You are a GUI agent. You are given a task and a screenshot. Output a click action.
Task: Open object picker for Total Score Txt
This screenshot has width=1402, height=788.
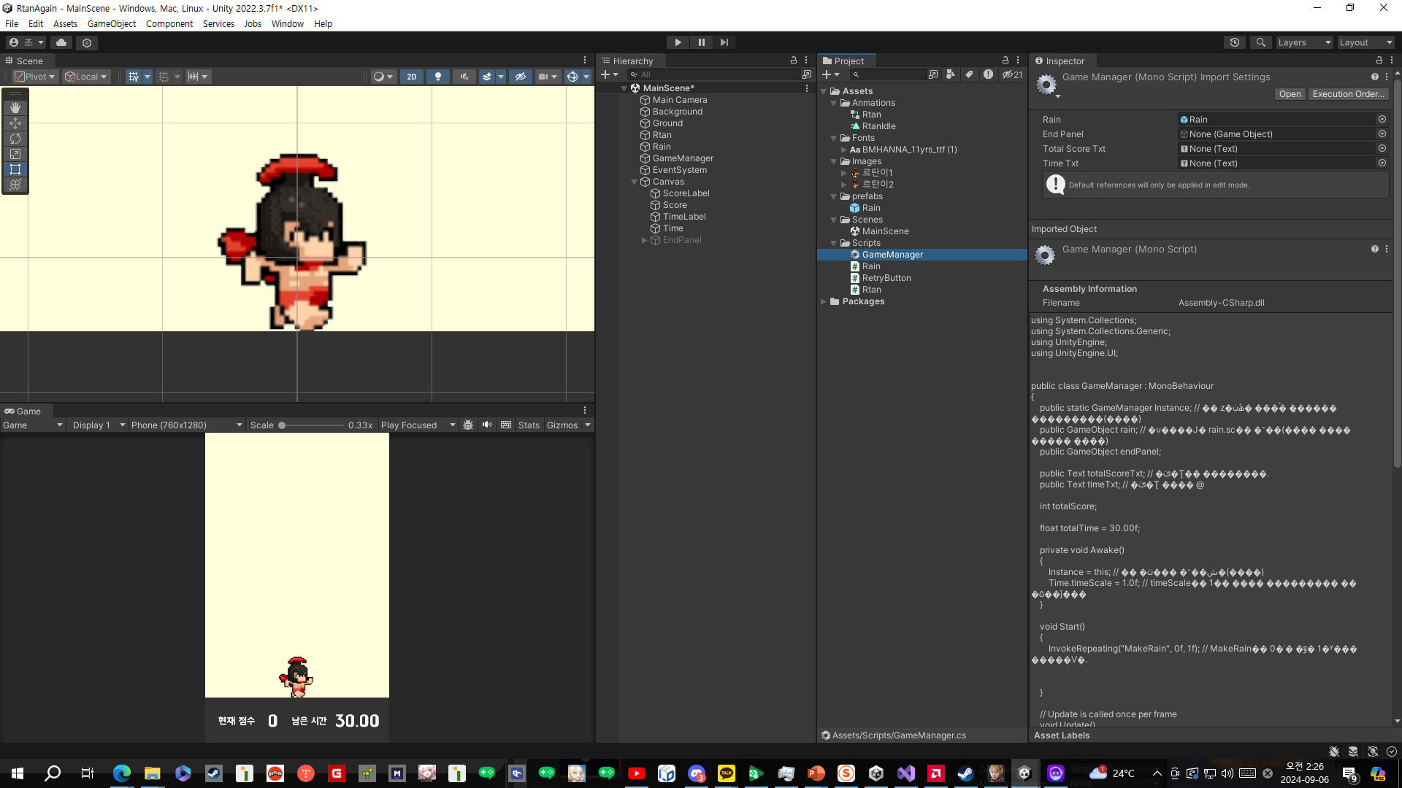1382,149
